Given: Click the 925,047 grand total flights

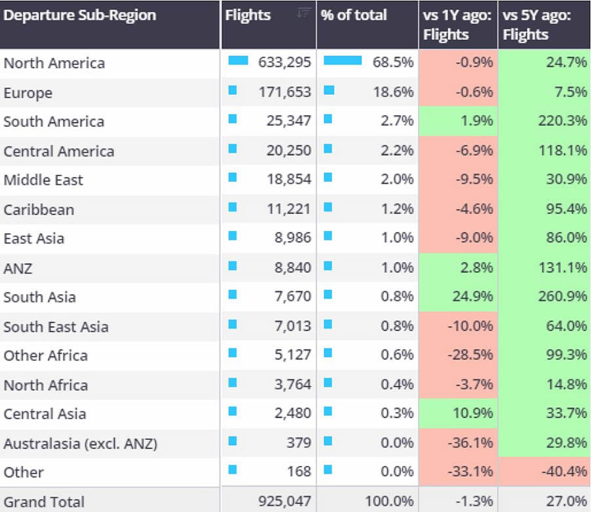Looking at the screenshot, I should click(x=284, y=501).
